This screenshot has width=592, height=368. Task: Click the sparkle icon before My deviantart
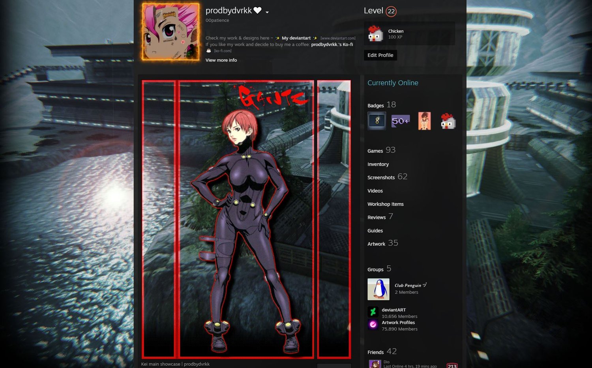277,38
